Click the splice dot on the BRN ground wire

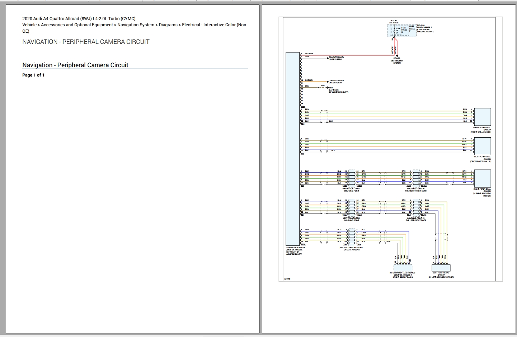(x=318, y=87)
